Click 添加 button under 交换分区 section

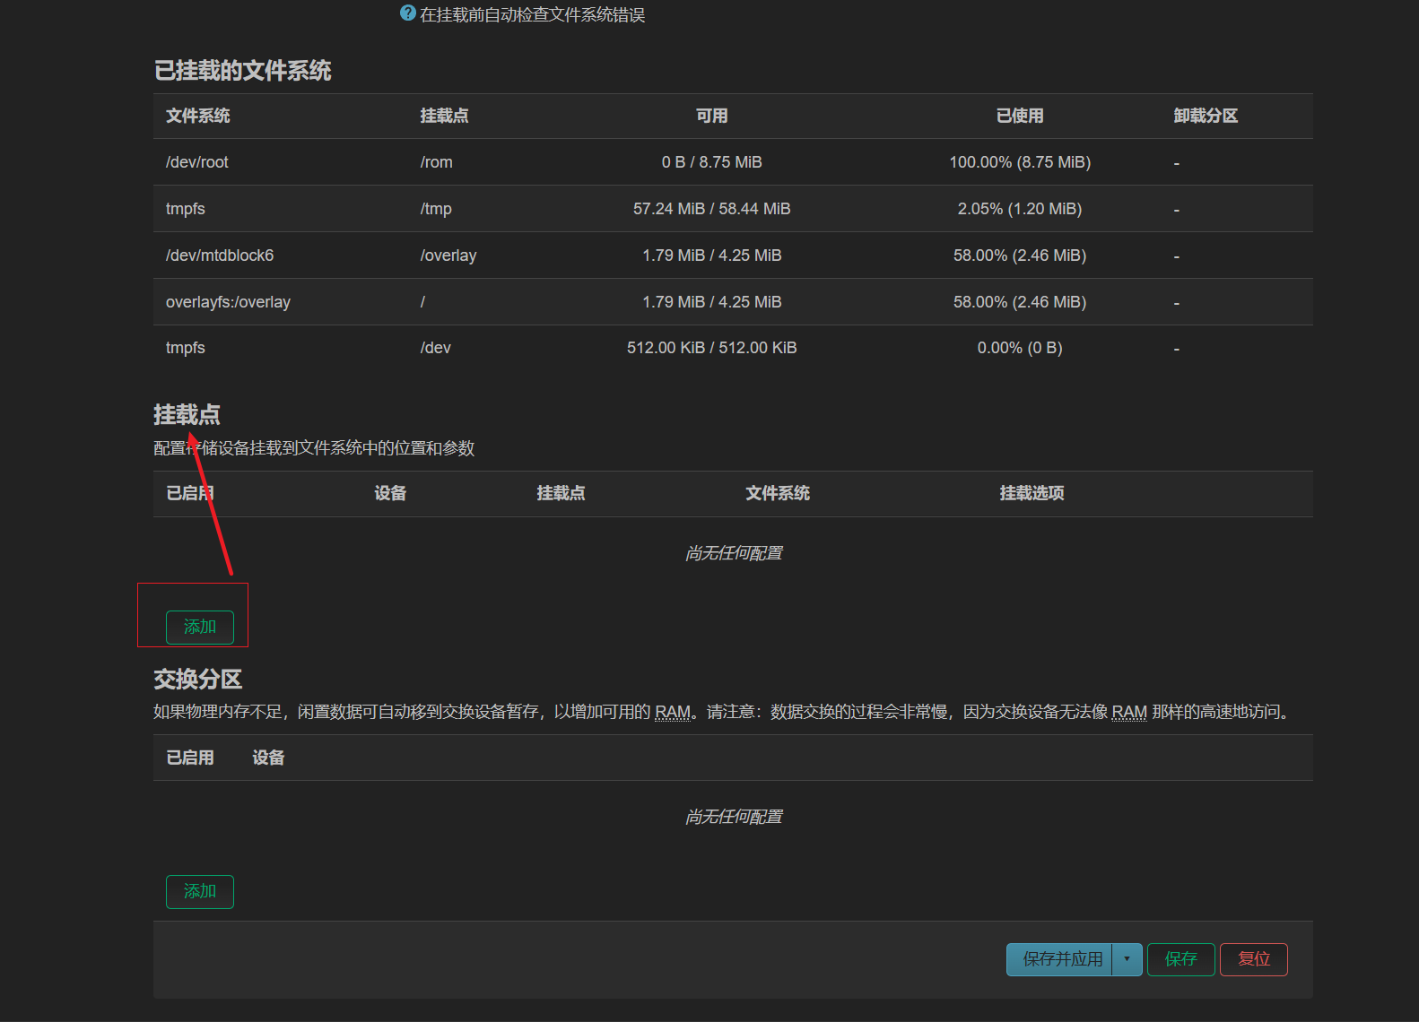pos(199,892)
